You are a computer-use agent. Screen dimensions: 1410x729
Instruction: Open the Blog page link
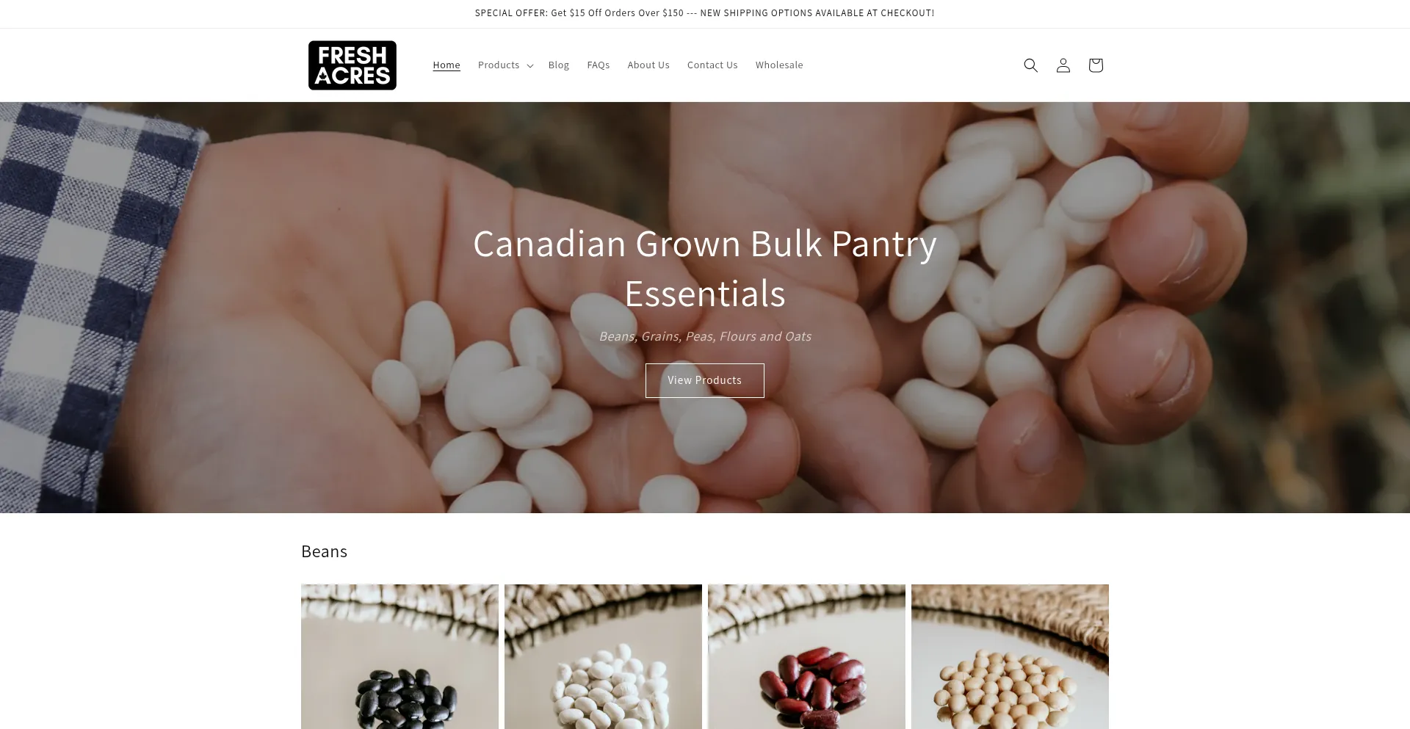click(559, 65)
